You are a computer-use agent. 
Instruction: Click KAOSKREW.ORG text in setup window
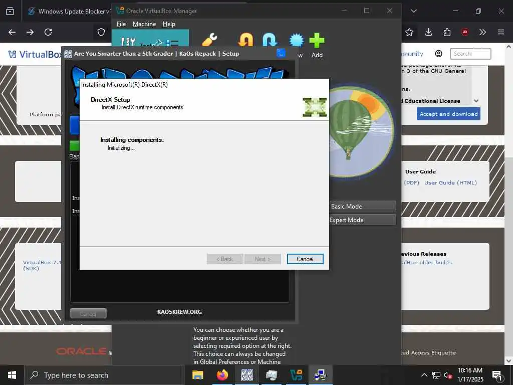[x=179, y=312]
